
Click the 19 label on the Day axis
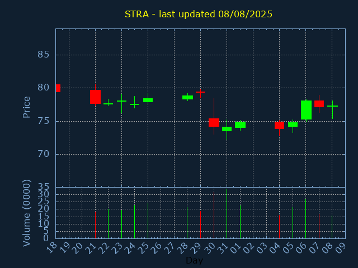click(65, 248)
